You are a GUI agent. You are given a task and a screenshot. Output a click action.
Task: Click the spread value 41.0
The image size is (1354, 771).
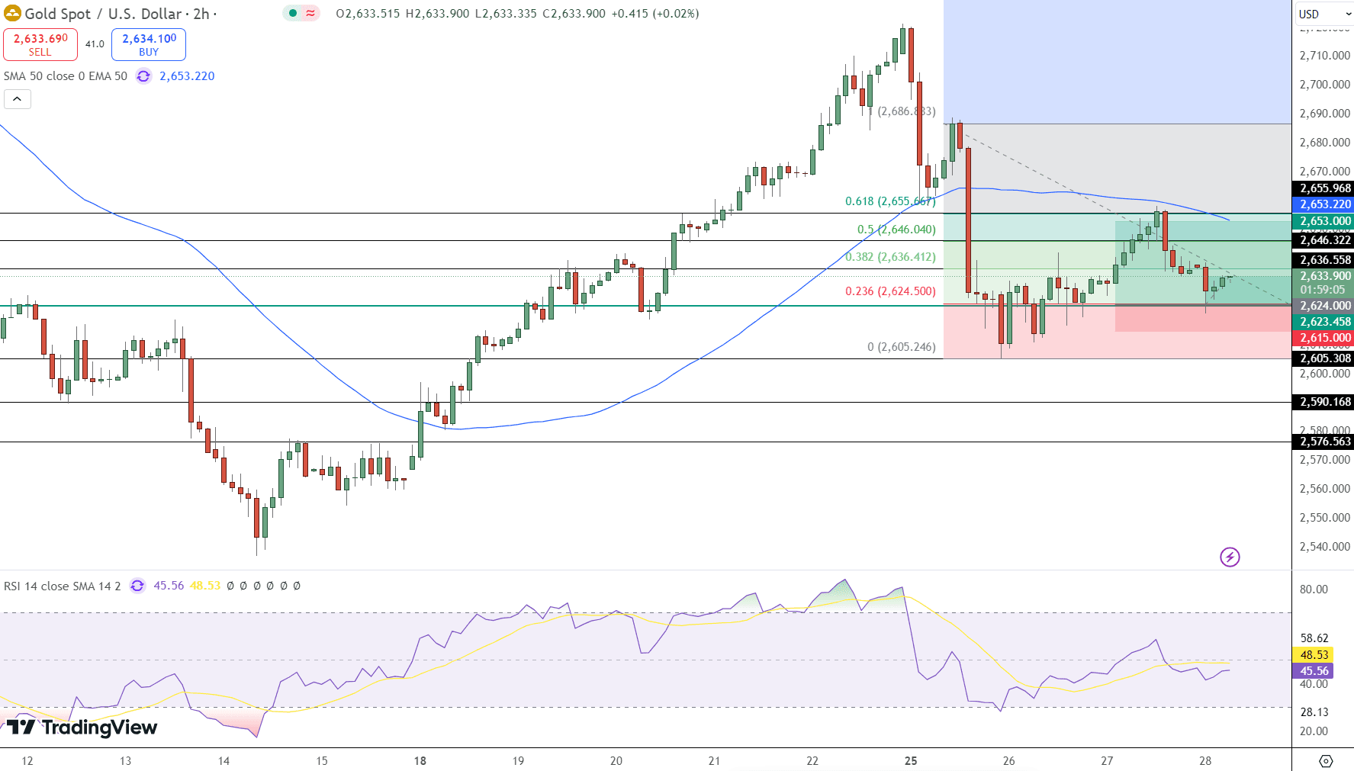(95, 44)
